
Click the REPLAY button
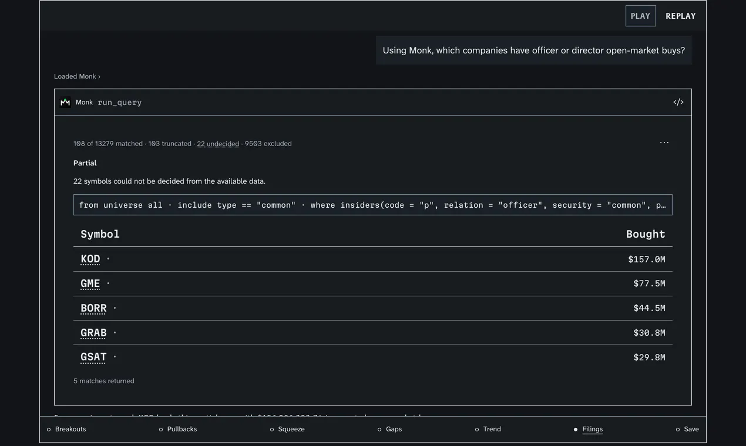pyautogui.click(x=681, y=16)
